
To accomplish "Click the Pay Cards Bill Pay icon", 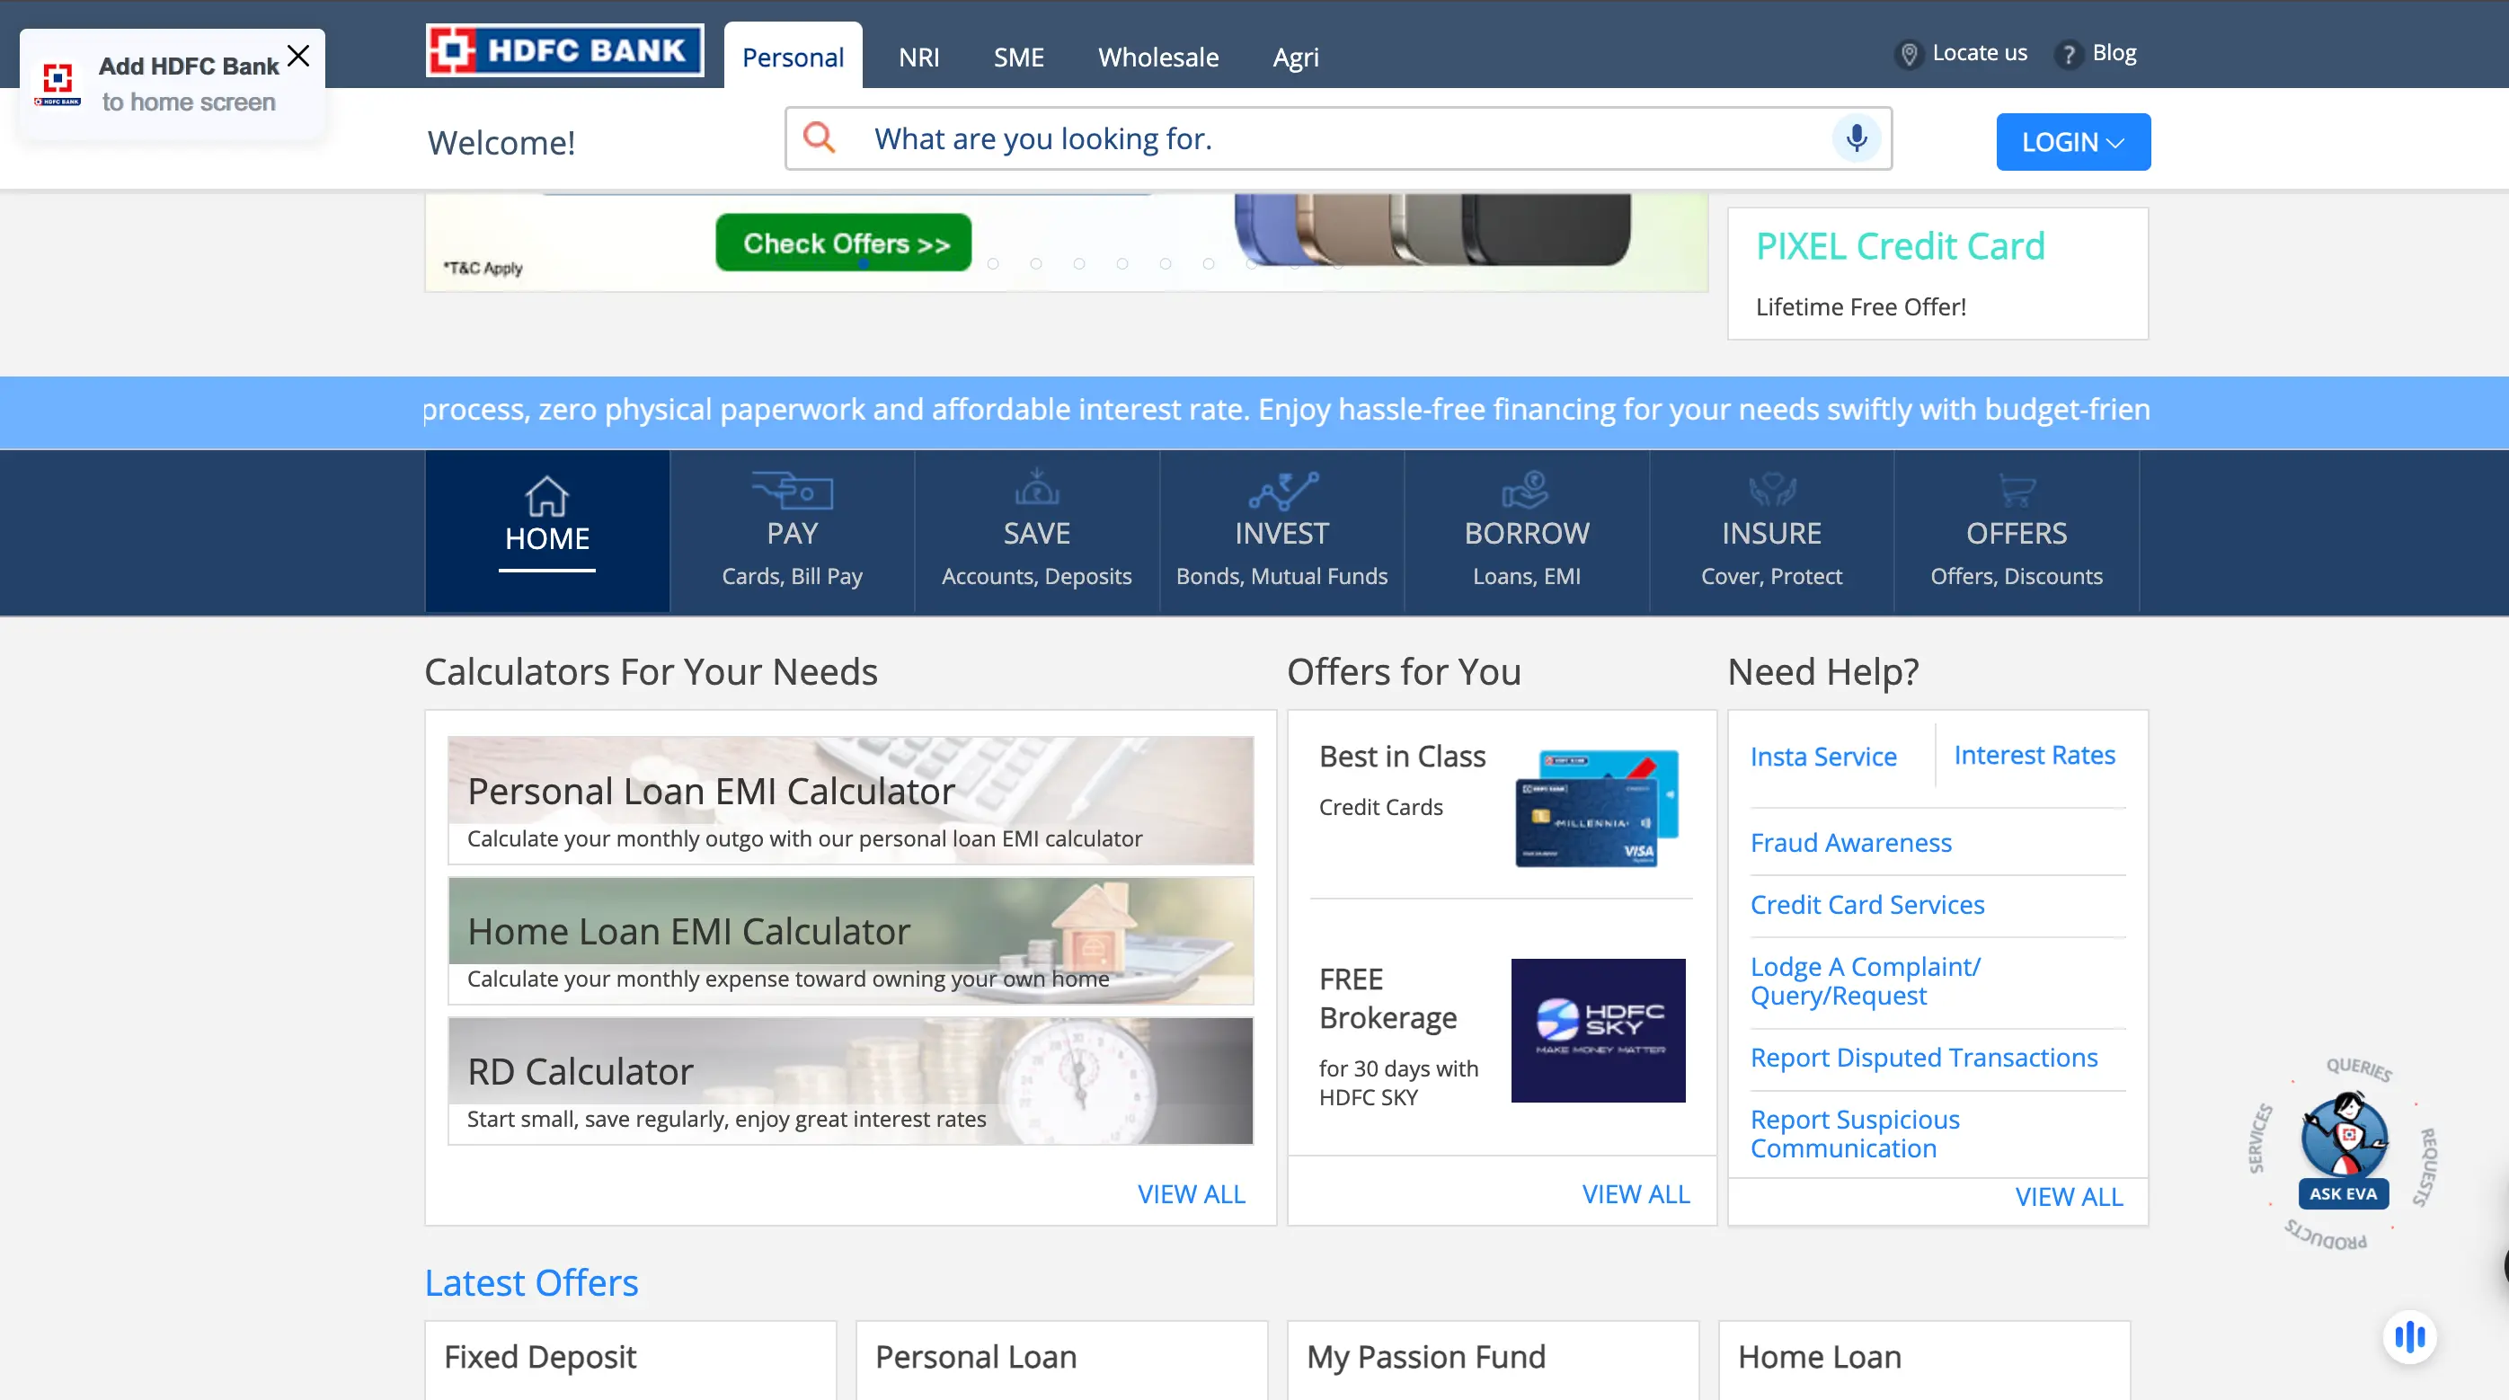I will (791, 533).
